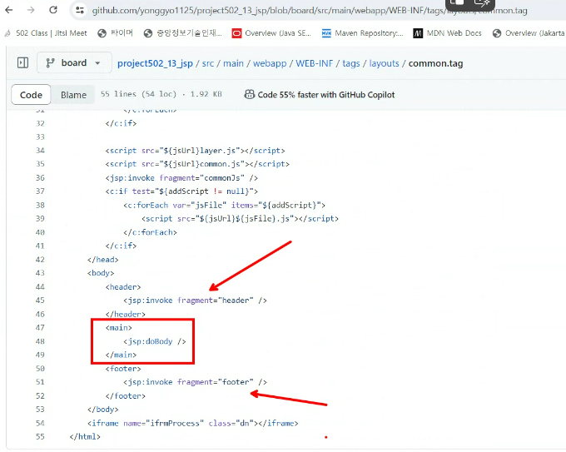Click the Copilot icon in file header

[x=249, y=94]
